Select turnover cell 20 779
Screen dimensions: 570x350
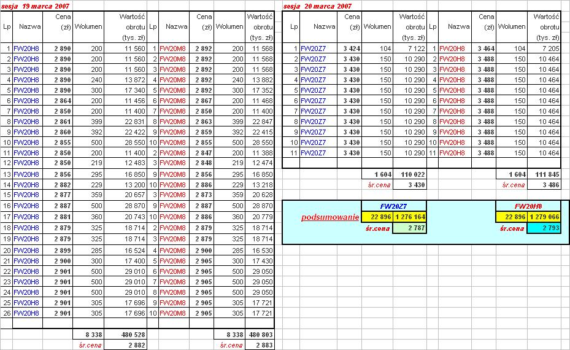pyautogui.click(x=260, y=217)
